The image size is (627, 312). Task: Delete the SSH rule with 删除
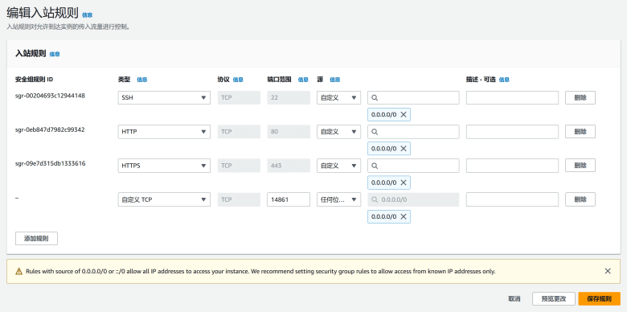click(580, 97)
